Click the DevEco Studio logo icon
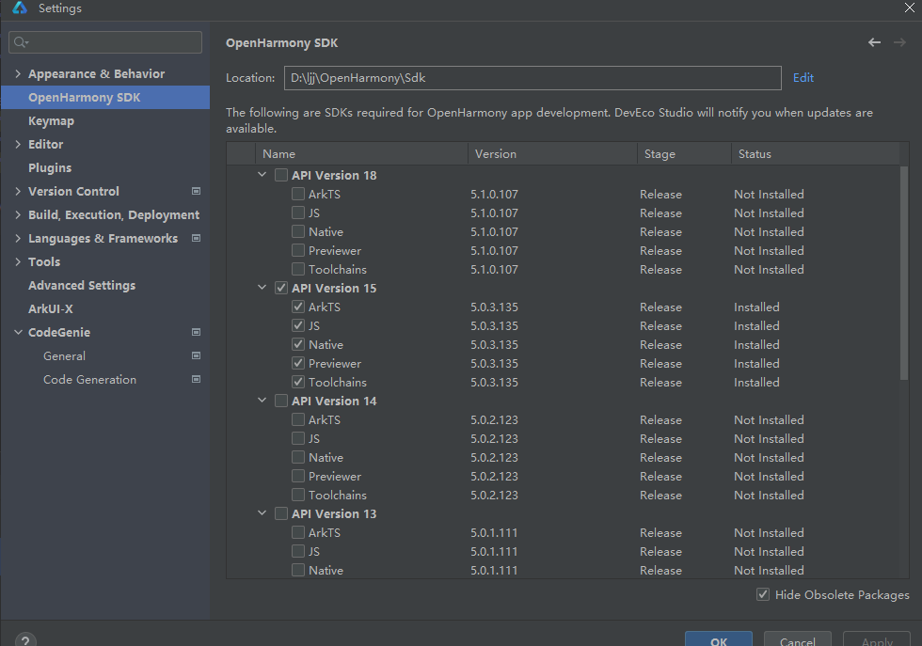 coord(20,8)
